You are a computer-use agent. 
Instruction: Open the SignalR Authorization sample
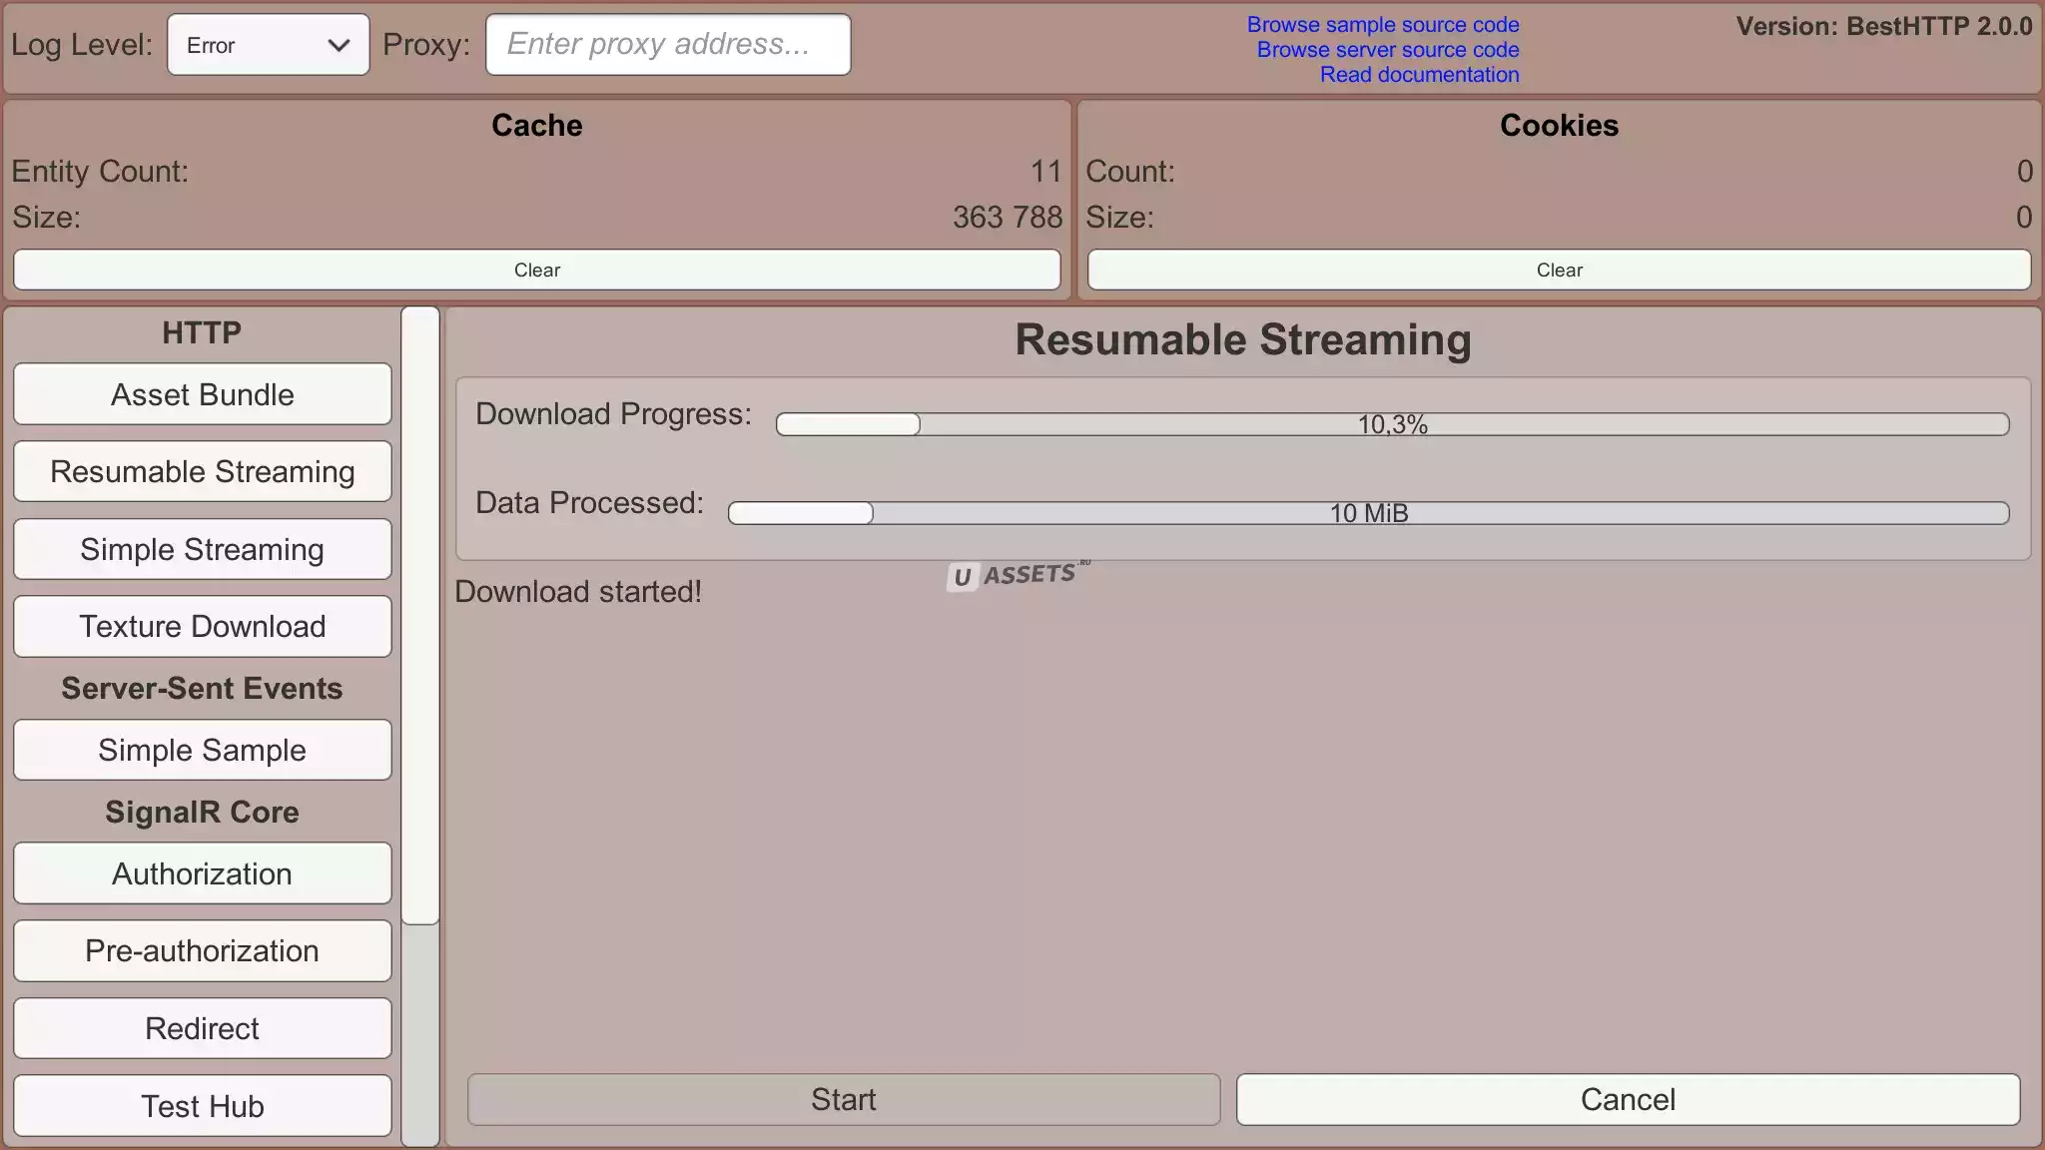coord(202,873)
